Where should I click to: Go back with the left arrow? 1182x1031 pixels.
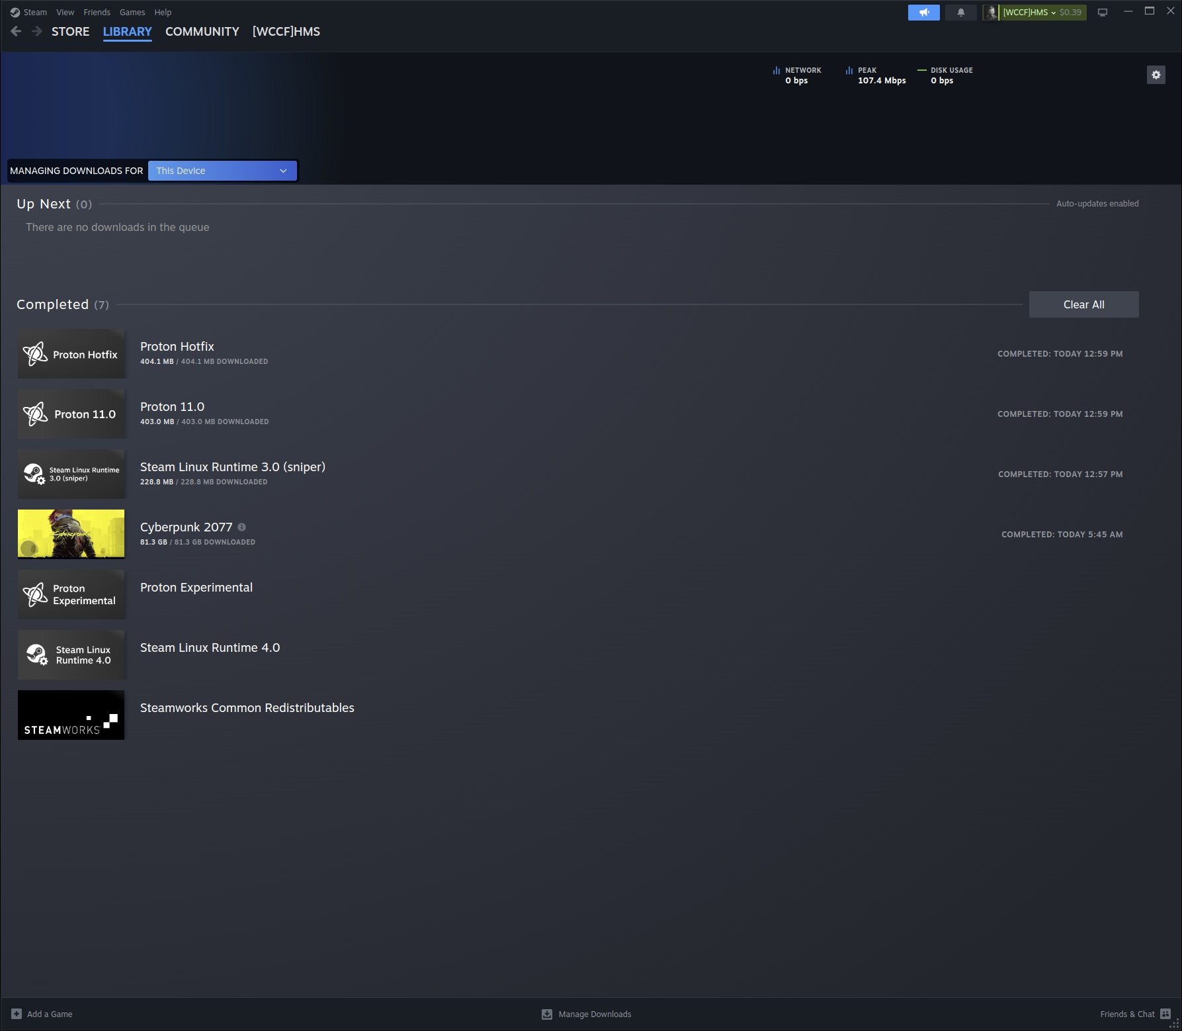pyautogui.click(x=17, y=31)
